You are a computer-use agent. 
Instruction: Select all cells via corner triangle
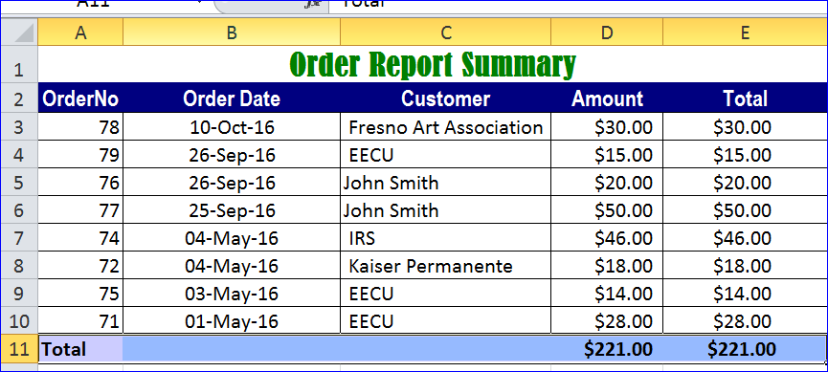tap(19, 33)
